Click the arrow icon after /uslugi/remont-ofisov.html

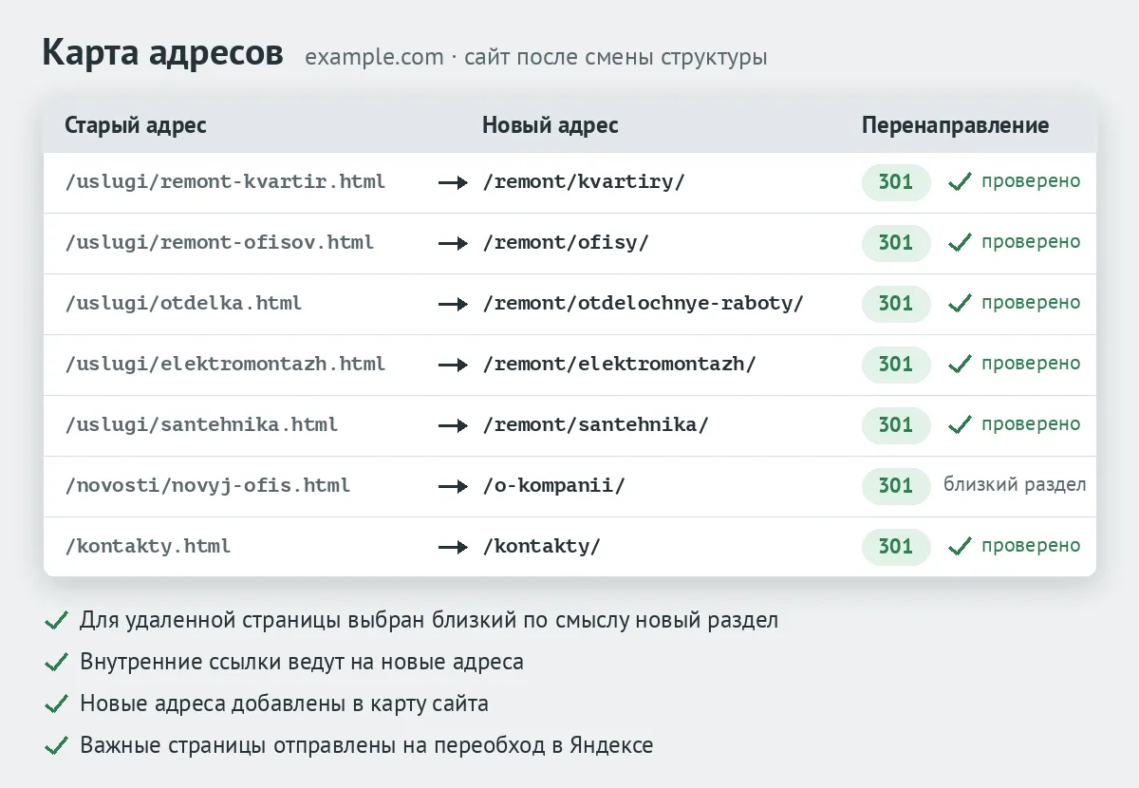(453, 244)
